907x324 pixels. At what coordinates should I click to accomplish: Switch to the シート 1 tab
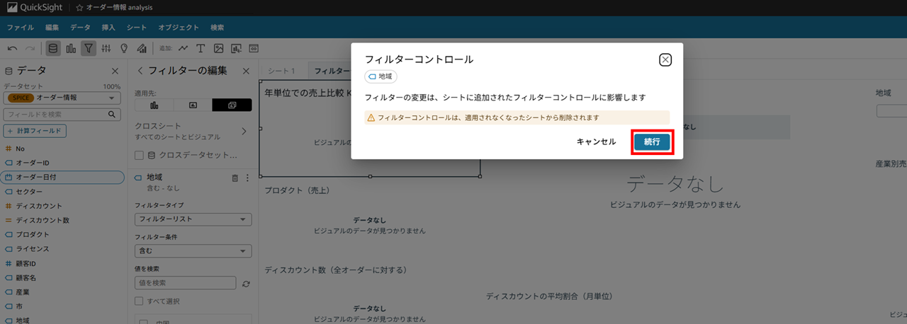281,71
